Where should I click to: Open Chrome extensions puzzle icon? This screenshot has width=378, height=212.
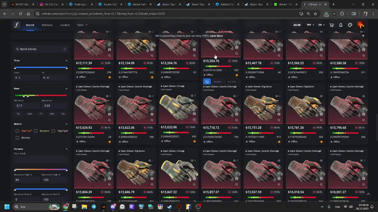[342, 14]
